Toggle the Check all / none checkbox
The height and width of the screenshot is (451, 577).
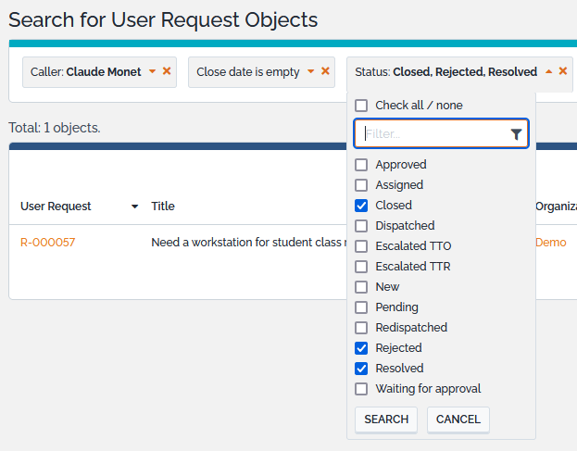pos(361,106)
